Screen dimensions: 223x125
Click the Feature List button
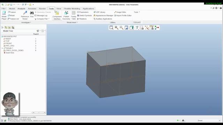click(13, 19)
